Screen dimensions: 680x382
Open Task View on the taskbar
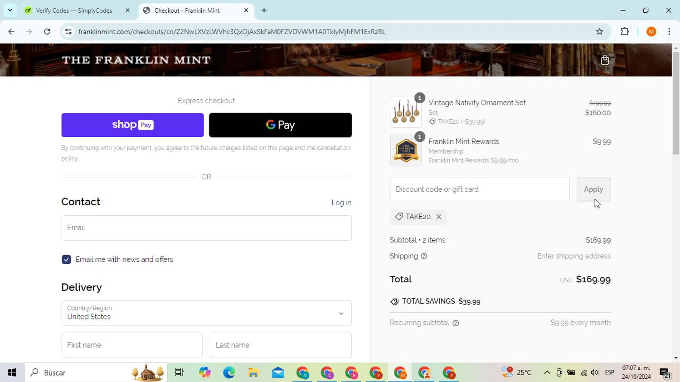pos(180,372)
